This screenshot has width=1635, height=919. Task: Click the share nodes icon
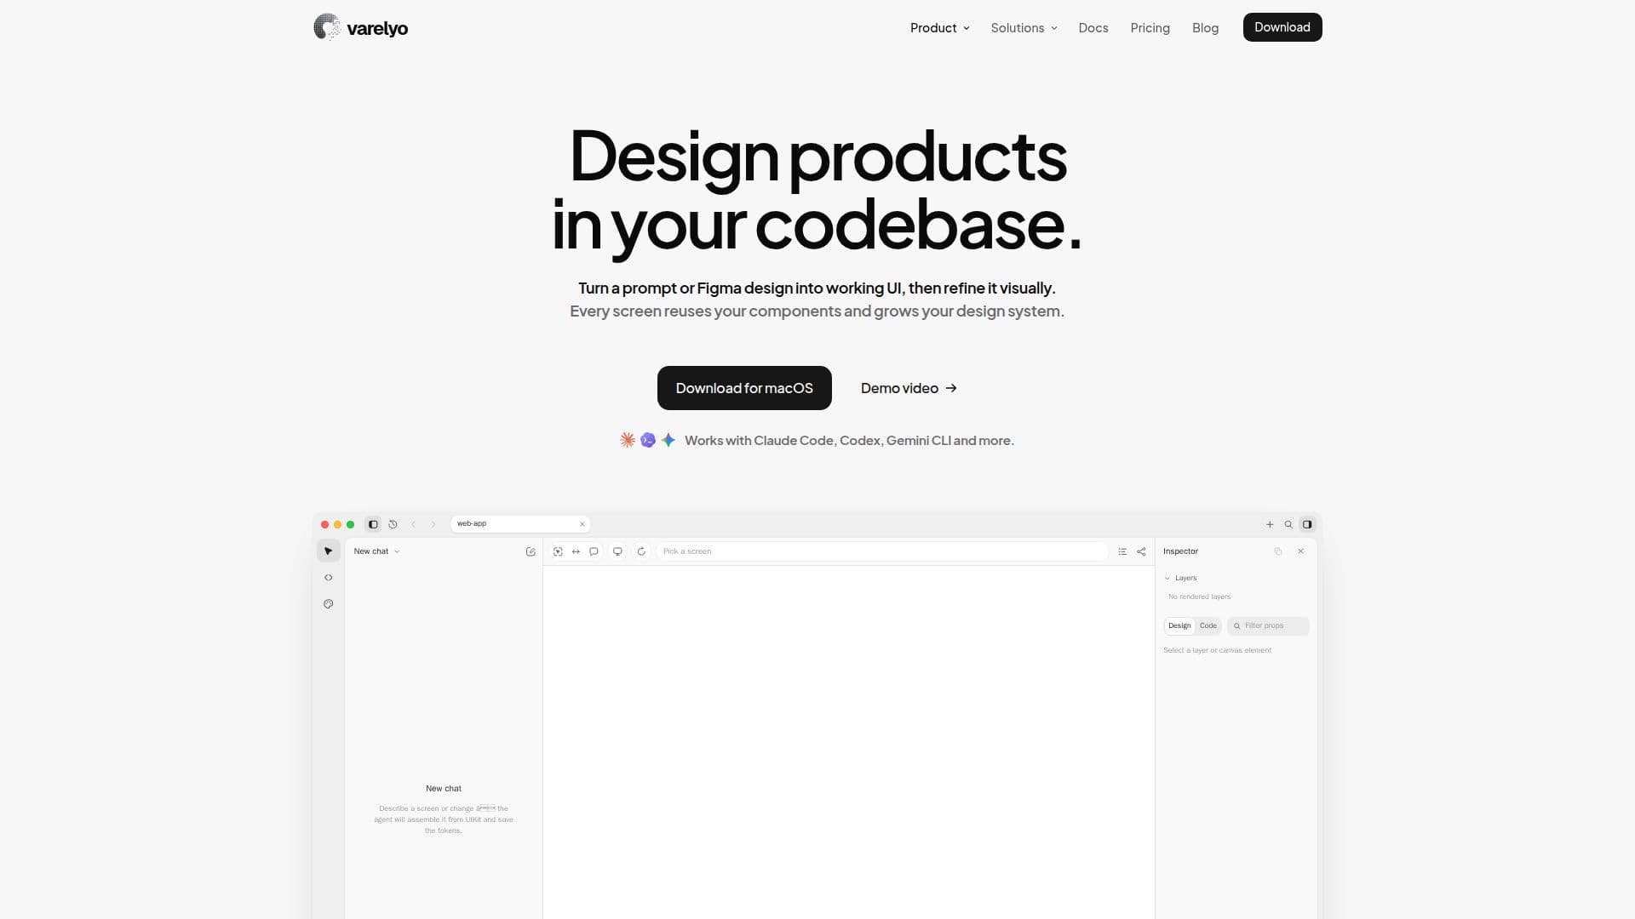click(x=1141, y=551)
